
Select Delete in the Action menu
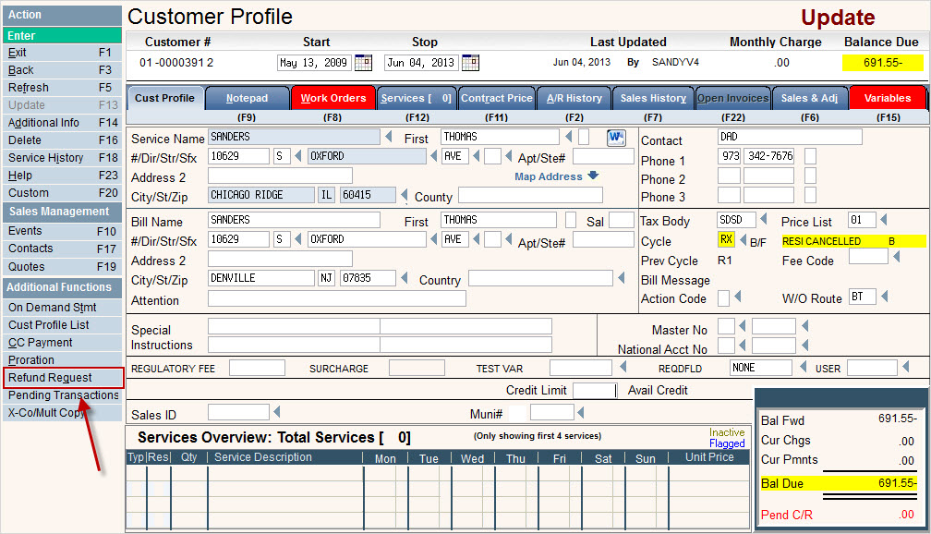[63, 140]
